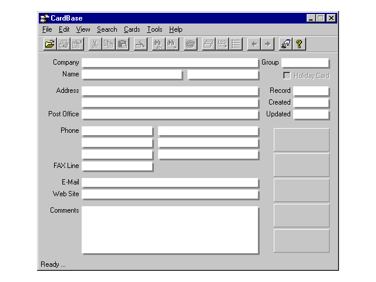This screenshot has width=376, height=282.
Task: Click the Open file toolbar icon
Action: tap(50, 44)
